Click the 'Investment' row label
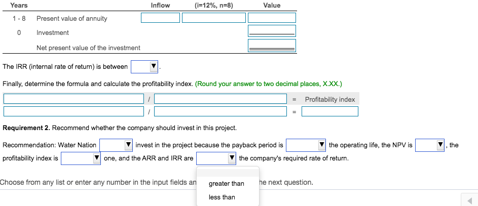 click(53, 32)
